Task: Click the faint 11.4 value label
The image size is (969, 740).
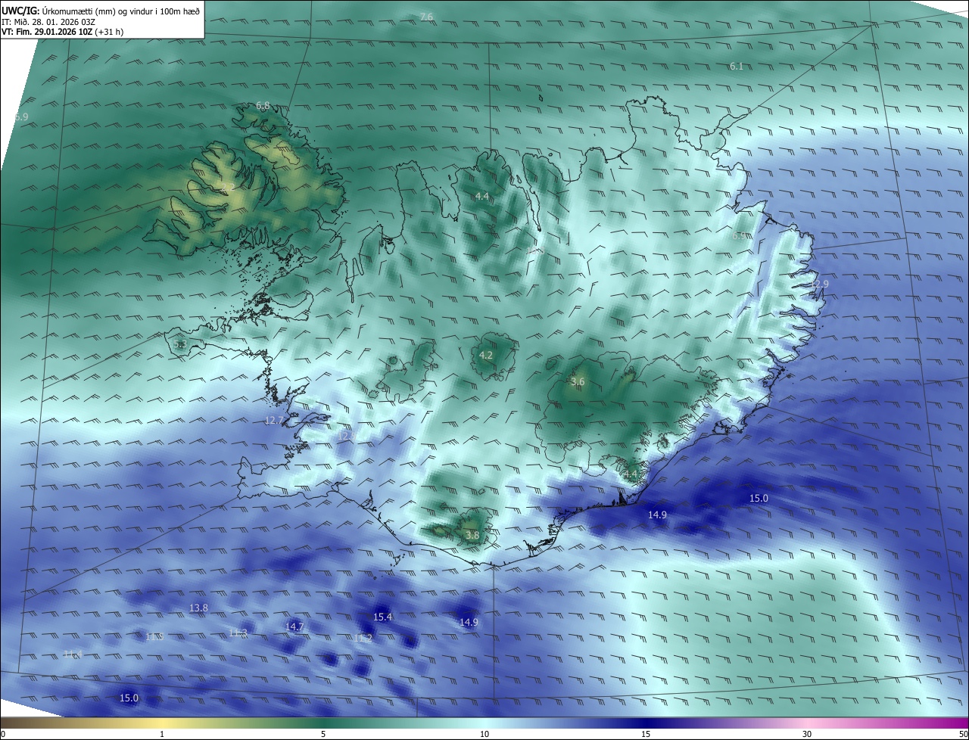Action: [72, 654]
